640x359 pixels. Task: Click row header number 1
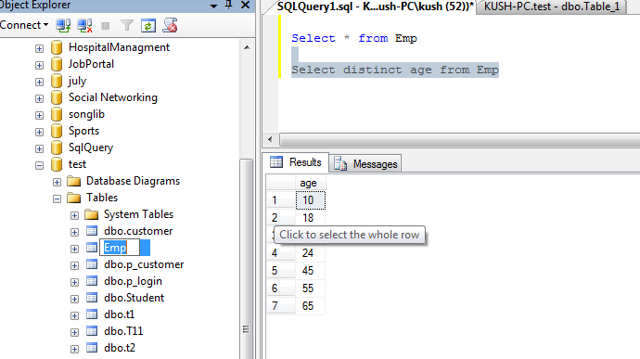(281, 200)
